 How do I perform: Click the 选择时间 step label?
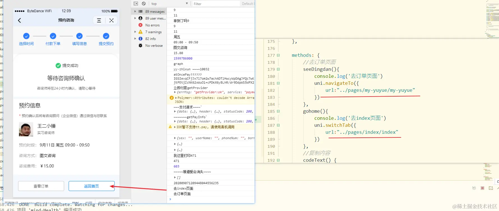pyautogui.click(x=26, y=44)
